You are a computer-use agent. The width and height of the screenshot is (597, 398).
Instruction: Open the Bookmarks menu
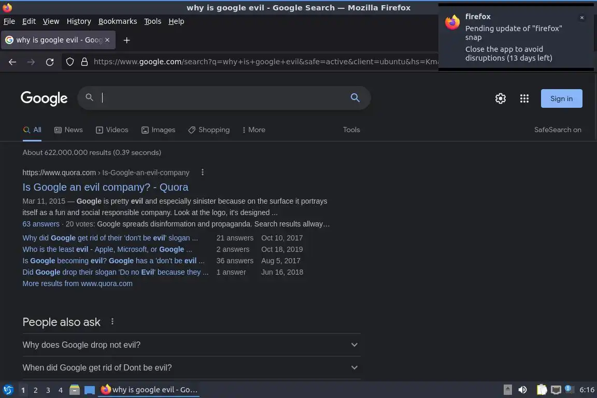click(118, 21)
